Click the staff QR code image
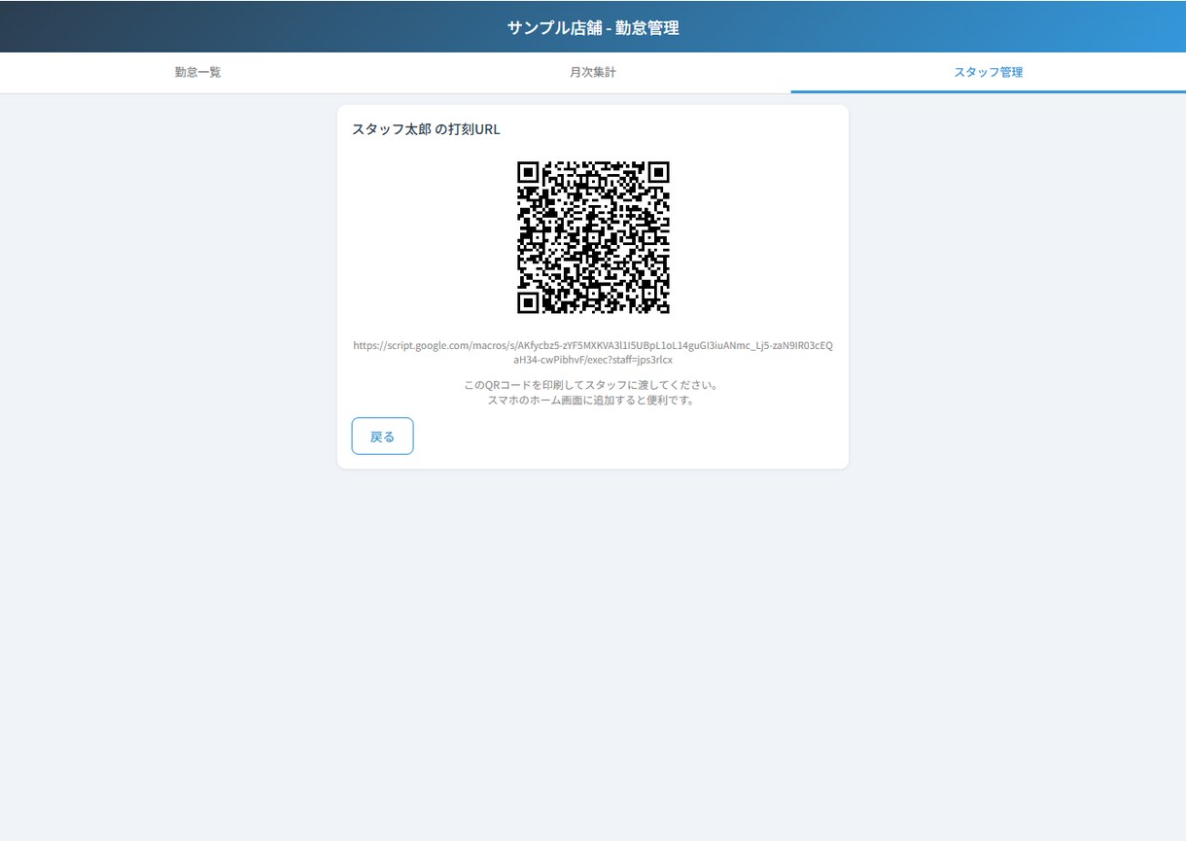1186x841 pixels. (x=593, y=237)
